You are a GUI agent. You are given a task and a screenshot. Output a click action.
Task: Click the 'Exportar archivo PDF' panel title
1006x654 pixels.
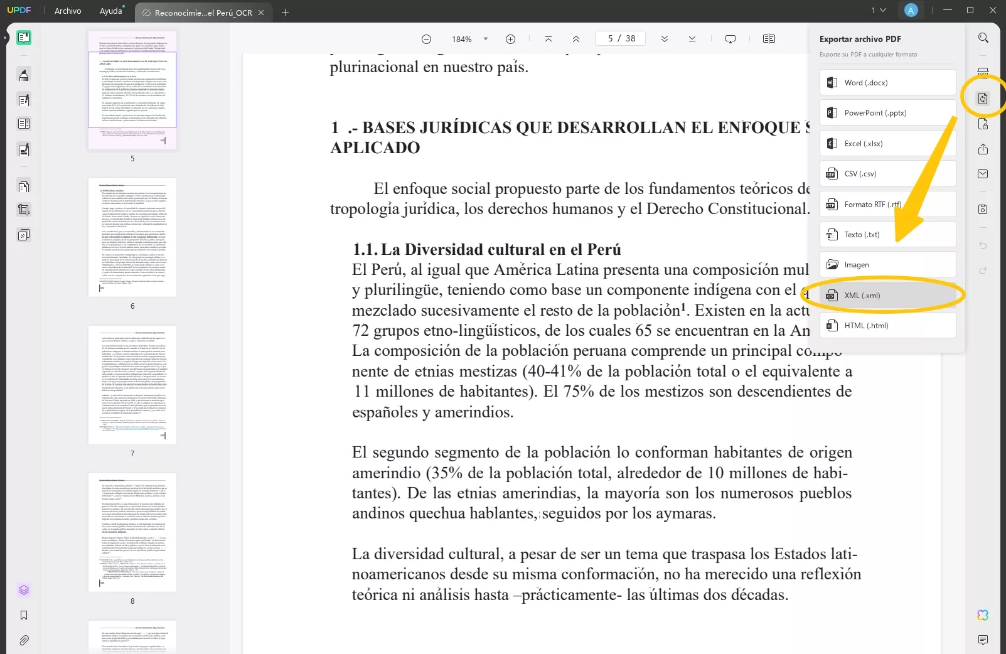coord(860,39)
